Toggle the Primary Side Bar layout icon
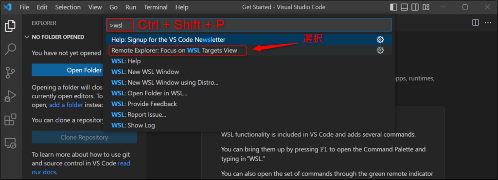 click(x=393, y=7)
